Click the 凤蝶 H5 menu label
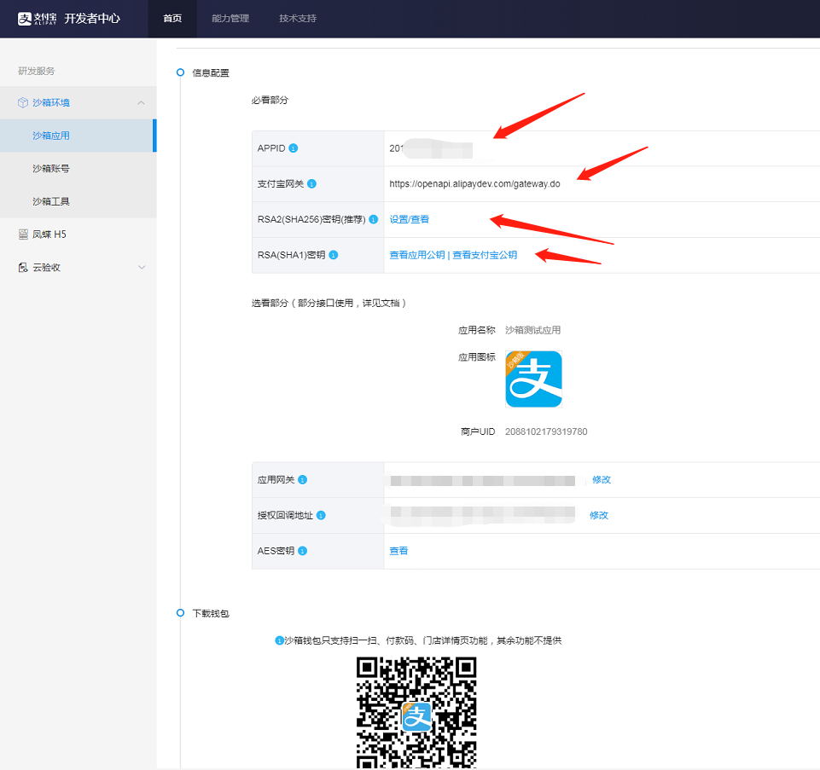 click(x=49, y=234)
